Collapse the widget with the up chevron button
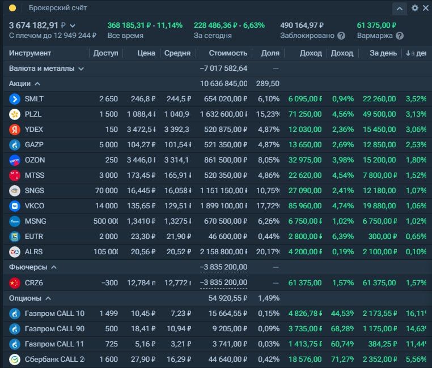This screenshot has width=432, height=368. pos(400,8)
